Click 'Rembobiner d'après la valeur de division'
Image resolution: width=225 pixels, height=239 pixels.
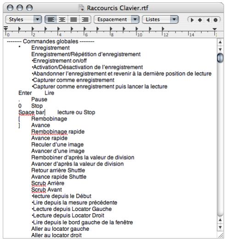83,158
